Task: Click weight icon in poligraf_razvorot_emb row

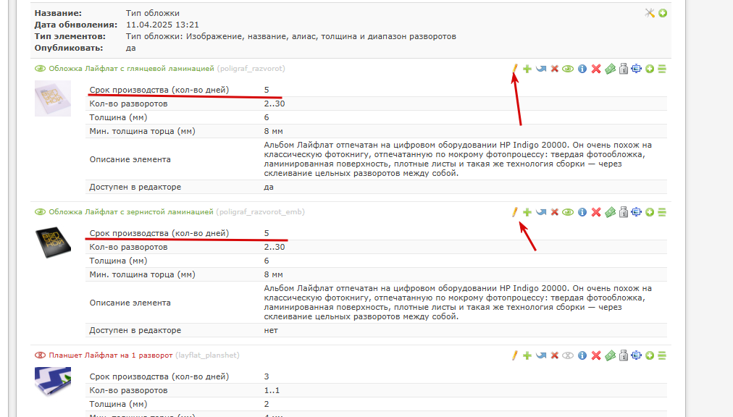Action: tap(623, 212)
